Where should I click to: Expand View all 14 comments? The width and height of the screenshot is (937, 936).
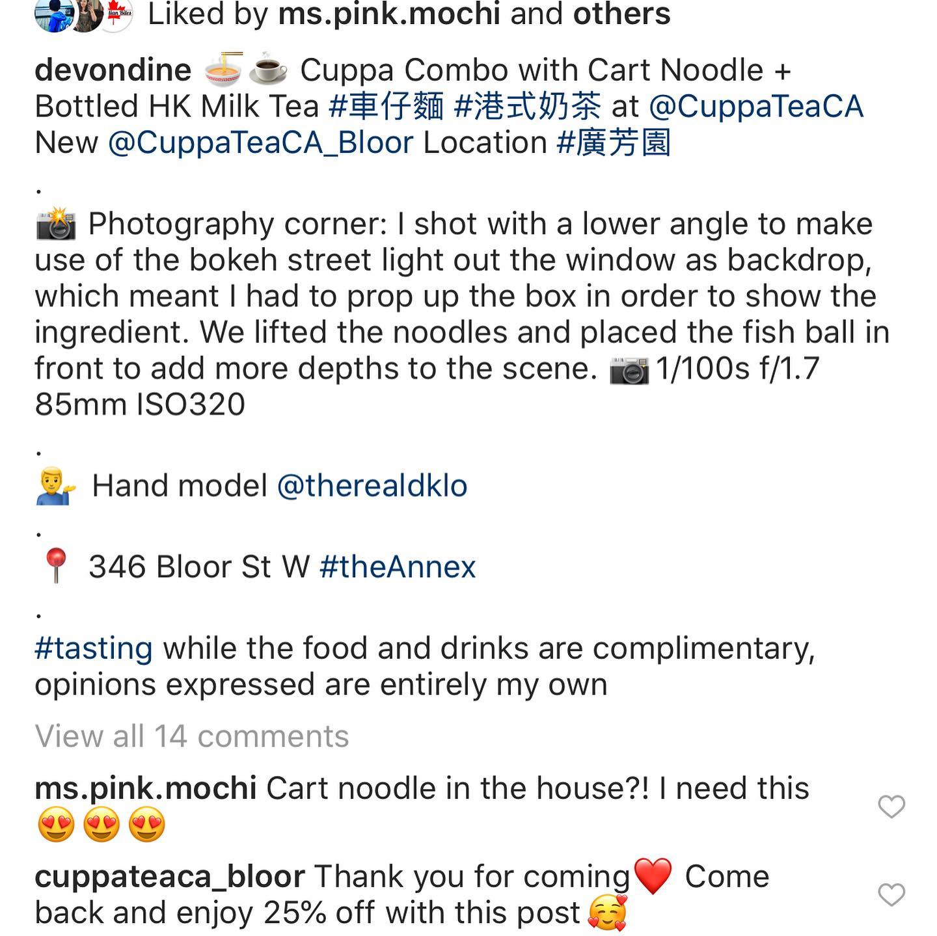pos(192,736)
